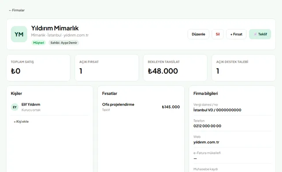Viewport: 282px width, 172px height.
Task: Click the phone number 0212 000 00 00
Action: pos(207,126)
